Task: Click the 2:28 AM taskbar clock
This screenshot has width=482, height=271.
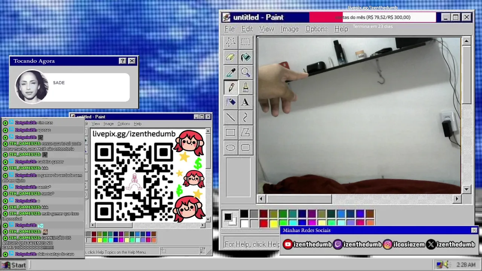Action: (465, 265)
